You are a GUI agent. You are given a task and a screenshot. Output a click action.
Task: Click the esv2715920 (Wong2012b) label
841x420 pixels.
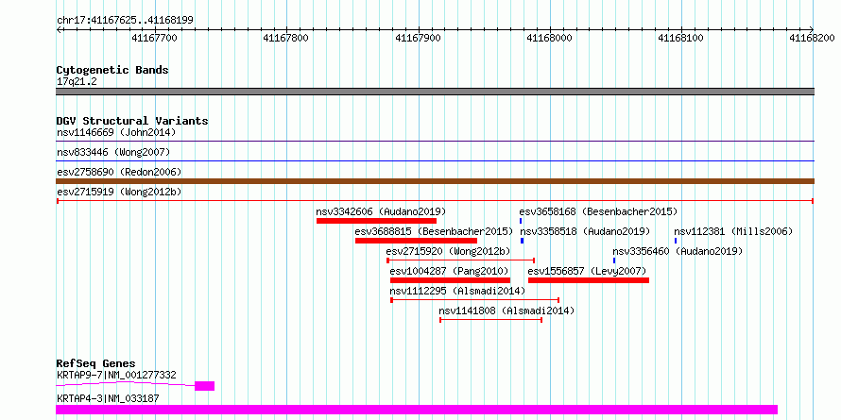(x=449, y=251)
